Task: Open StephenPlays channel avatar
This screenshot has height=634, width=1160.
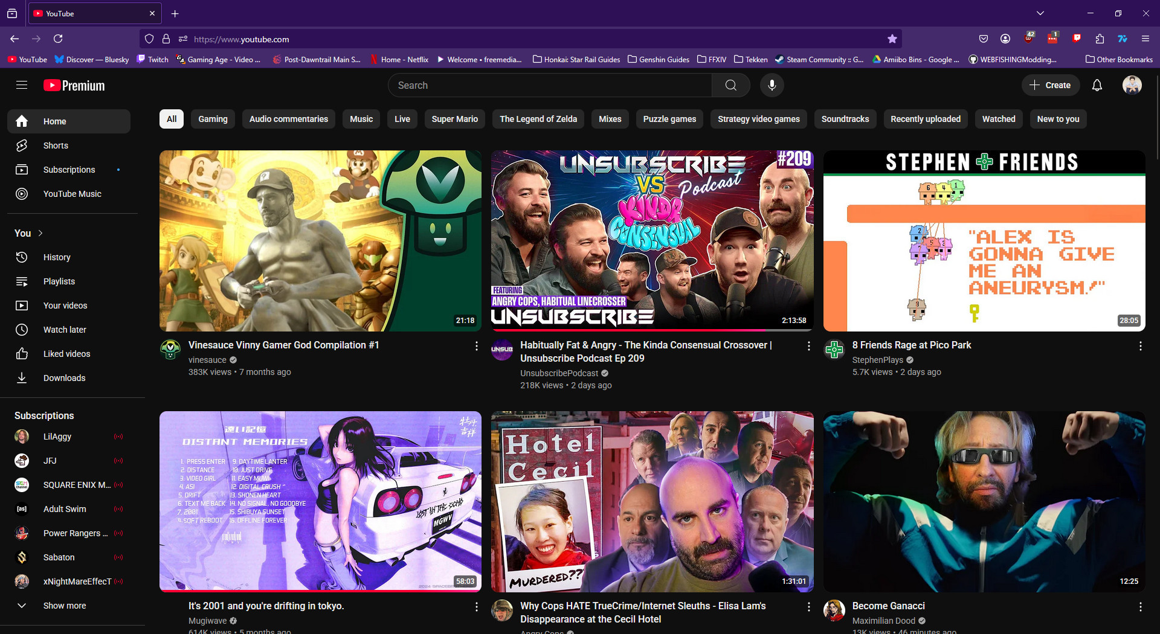Action: pos(834,350)
